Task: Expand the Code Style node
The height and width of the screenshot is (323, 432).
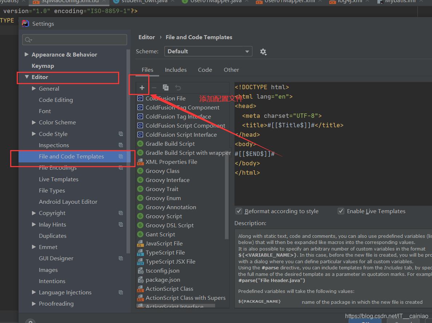Action: [34, 134]
